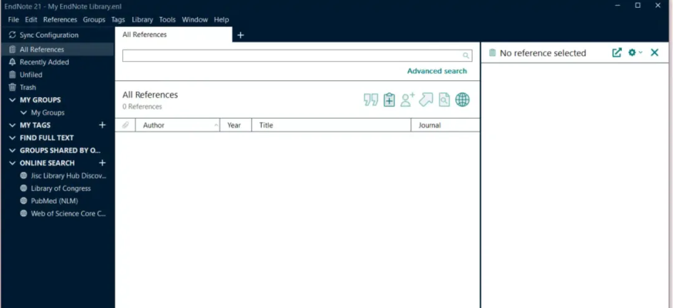This screenshot has width=673, height=308.
Task: Open the Help menu
Action: point(221,20)
